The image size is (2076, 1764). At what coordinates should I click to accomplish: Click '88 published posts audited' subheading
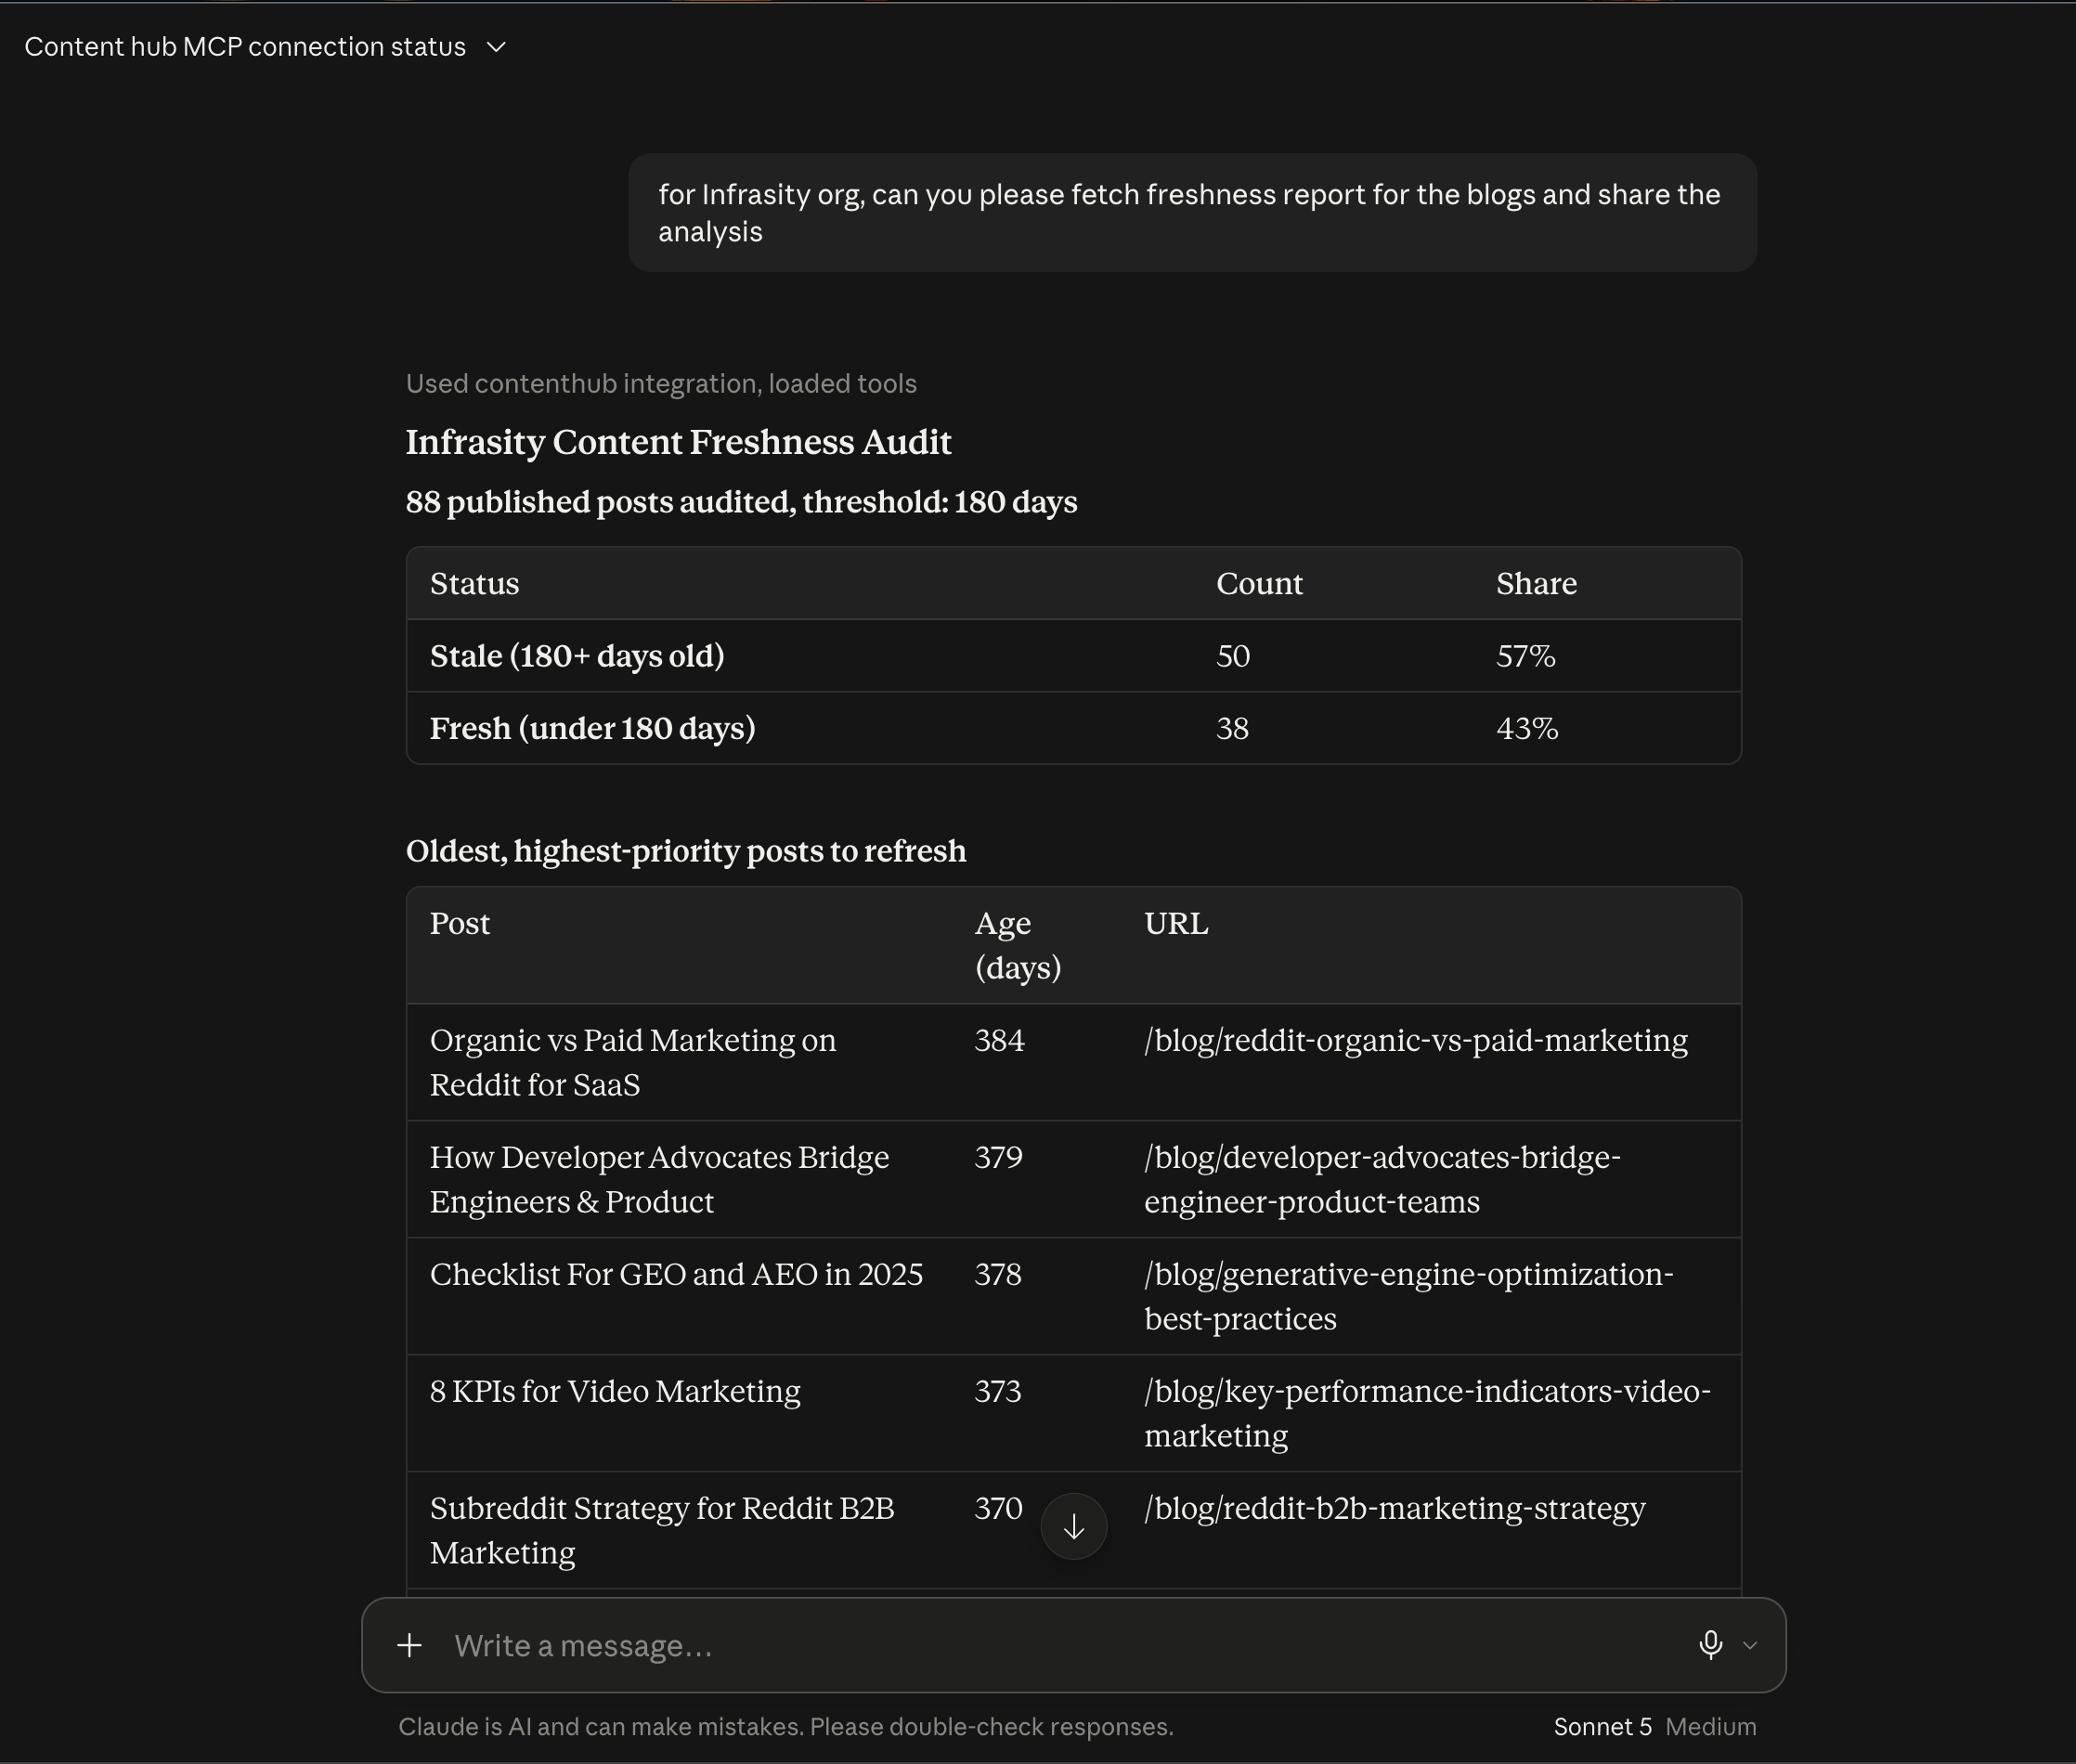[741, 502]
